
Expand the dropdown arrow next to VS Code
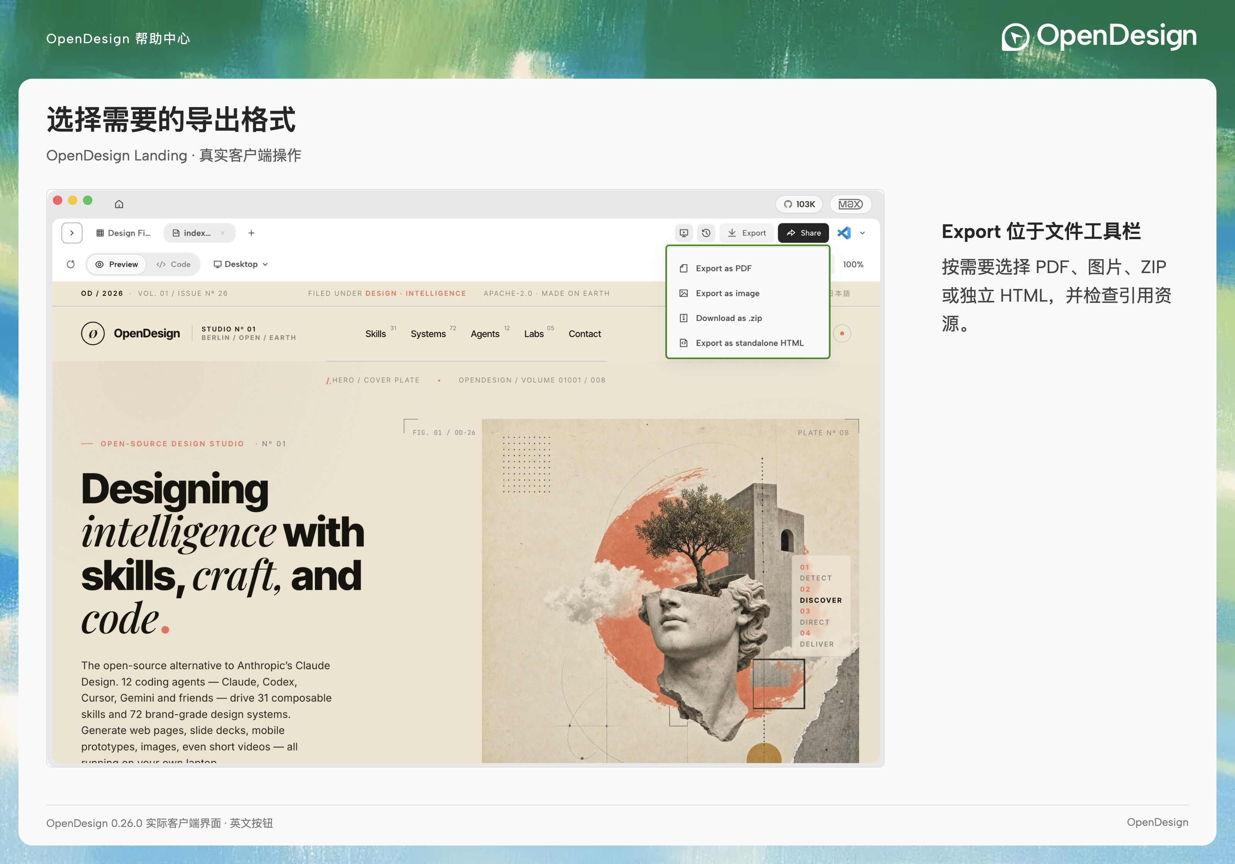point(862,233)
